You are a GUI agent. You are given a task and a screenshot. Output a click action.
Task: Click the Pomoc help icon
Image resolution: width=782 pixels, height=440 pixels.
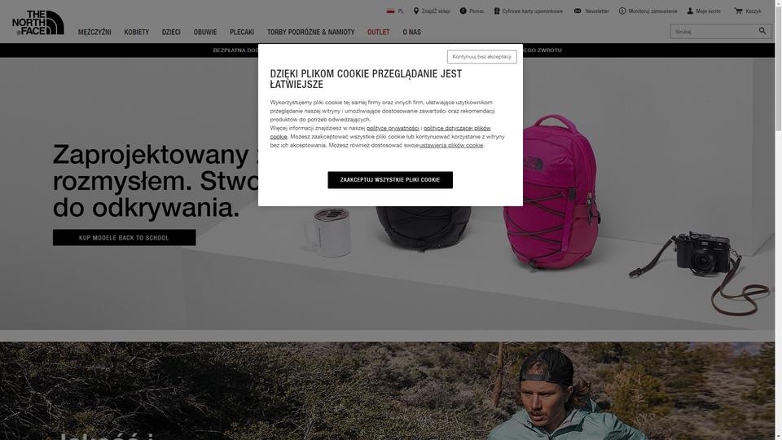pyautogui.click(x=463, y=11)
